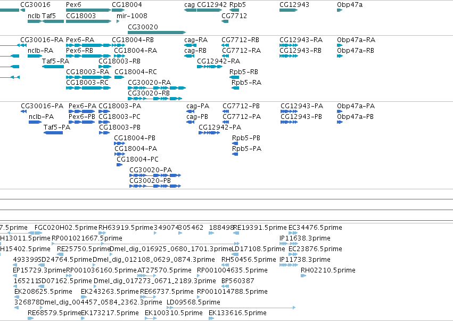Screen dimensions: 453x321
Task: Select transcript Taf5-RA
Action: (53, 67)
